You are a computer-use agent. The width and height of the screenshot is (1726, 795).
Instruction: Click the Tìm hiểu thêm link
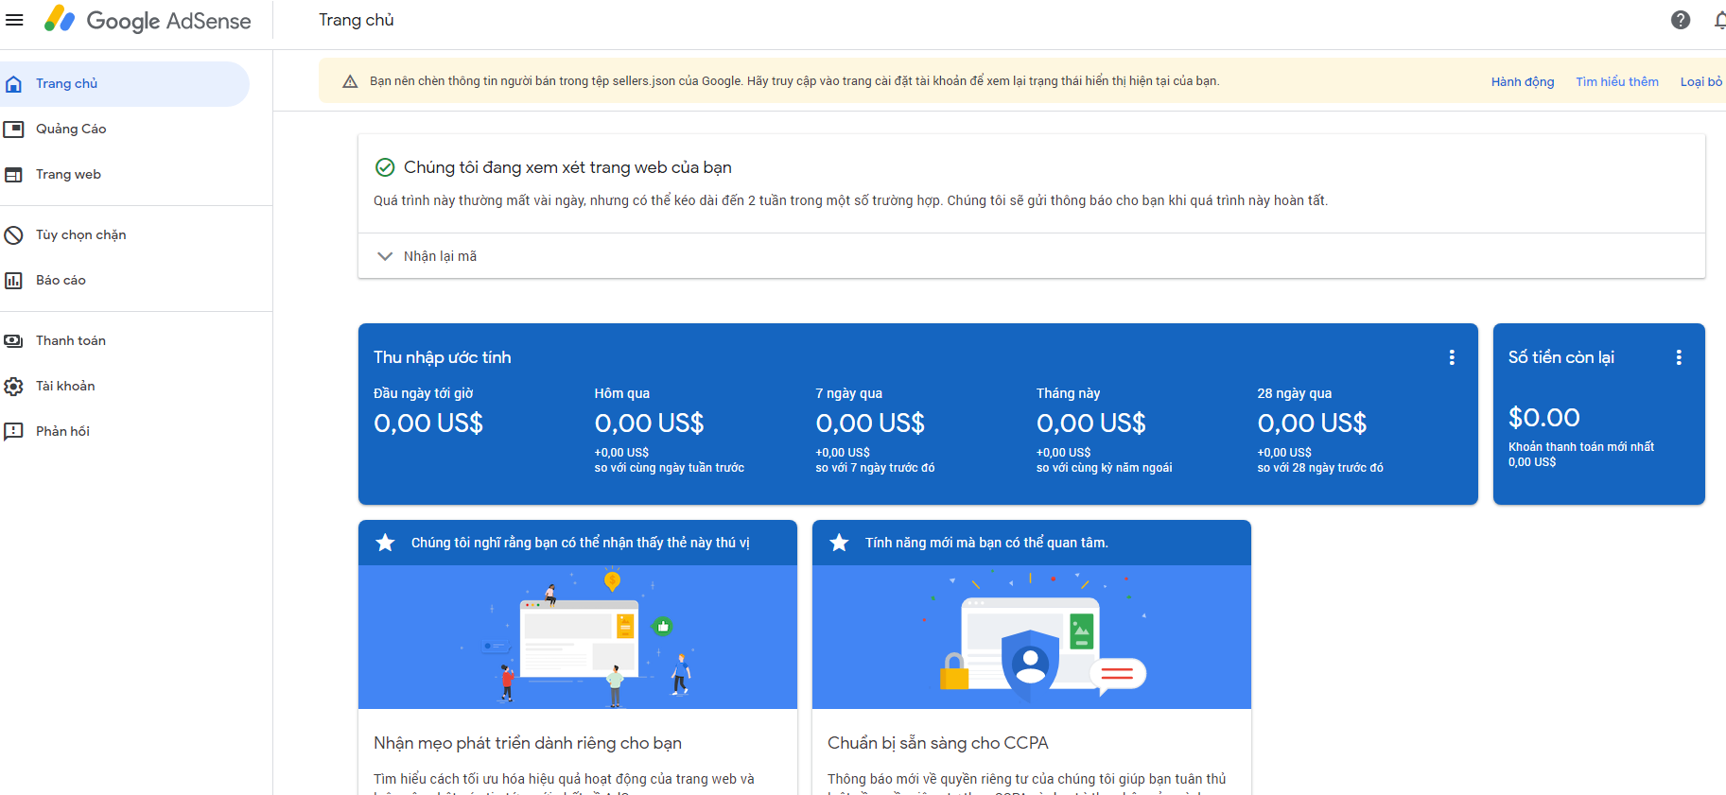[1617, 82]
